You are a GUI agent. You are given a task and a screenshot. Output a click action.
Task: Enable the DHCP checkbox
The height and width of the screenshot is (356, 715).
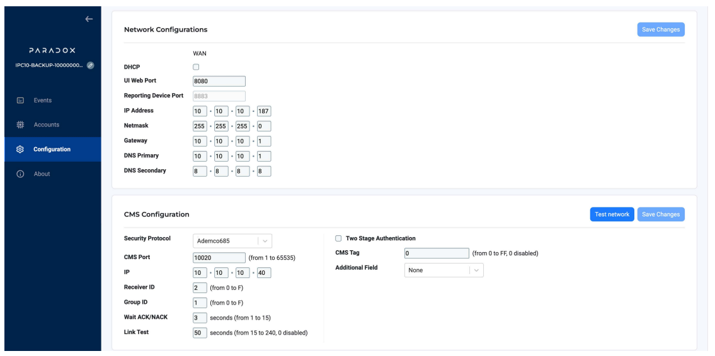pos(196,67)
